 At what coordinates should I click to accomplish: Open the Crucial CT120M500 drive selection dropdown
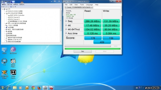[79, 7]
